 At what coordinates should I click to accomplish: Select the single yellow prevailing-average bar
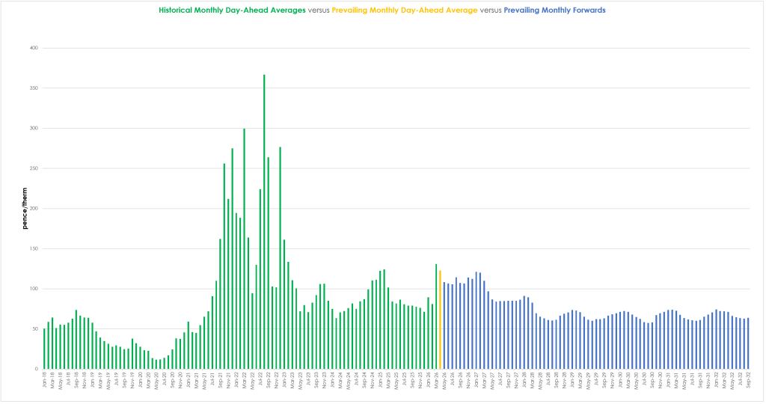[x=441, y=320]
